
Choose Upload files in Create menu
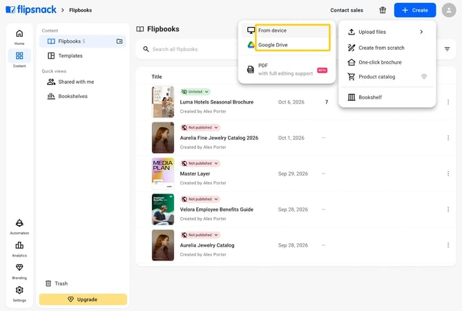pos(387,32)
